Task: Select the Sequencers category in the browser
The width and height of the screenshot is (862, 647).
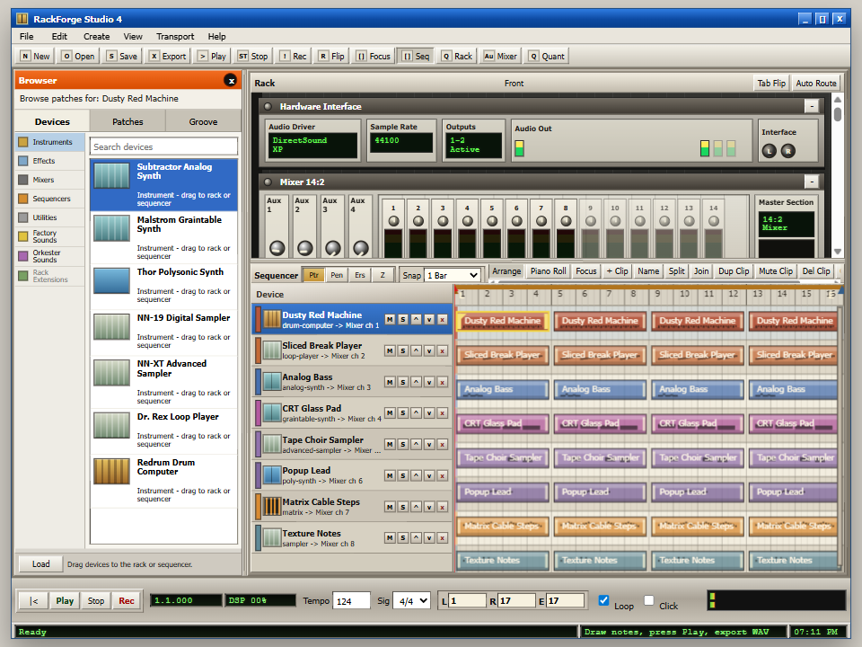Action: click(49, 199)
